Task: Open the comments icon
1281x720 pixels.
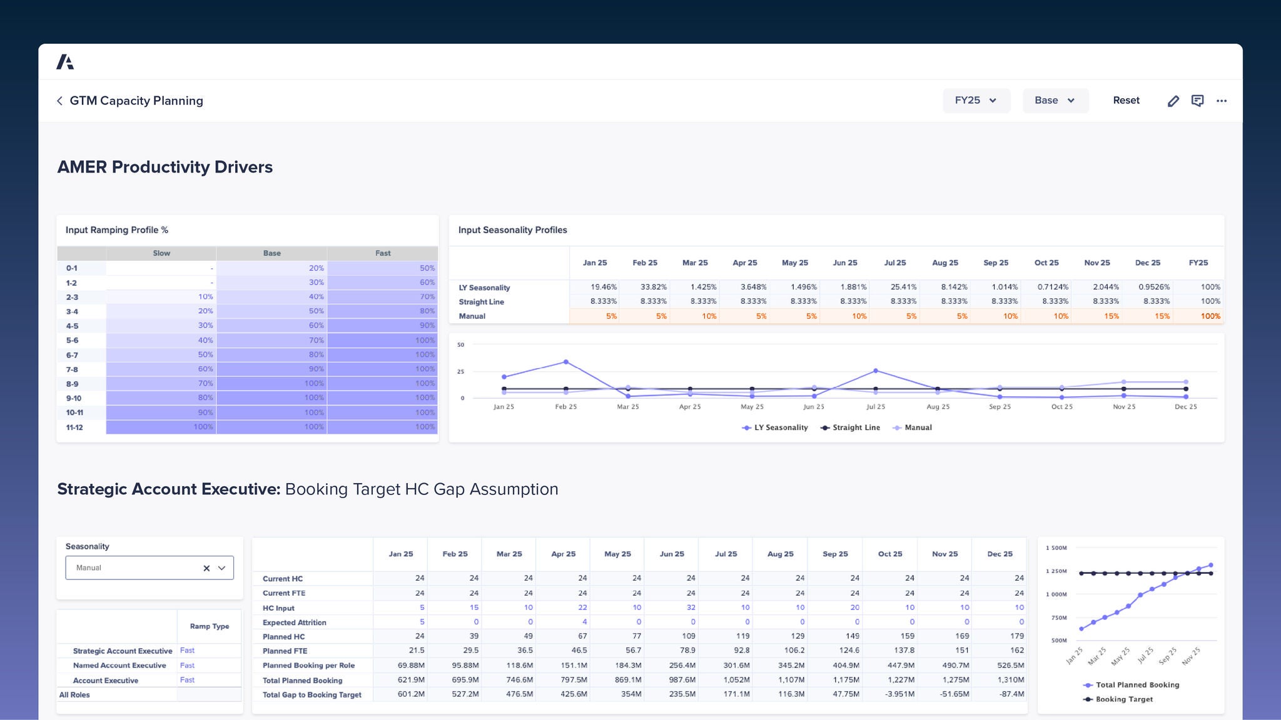Action: (x=1197, y=101)
